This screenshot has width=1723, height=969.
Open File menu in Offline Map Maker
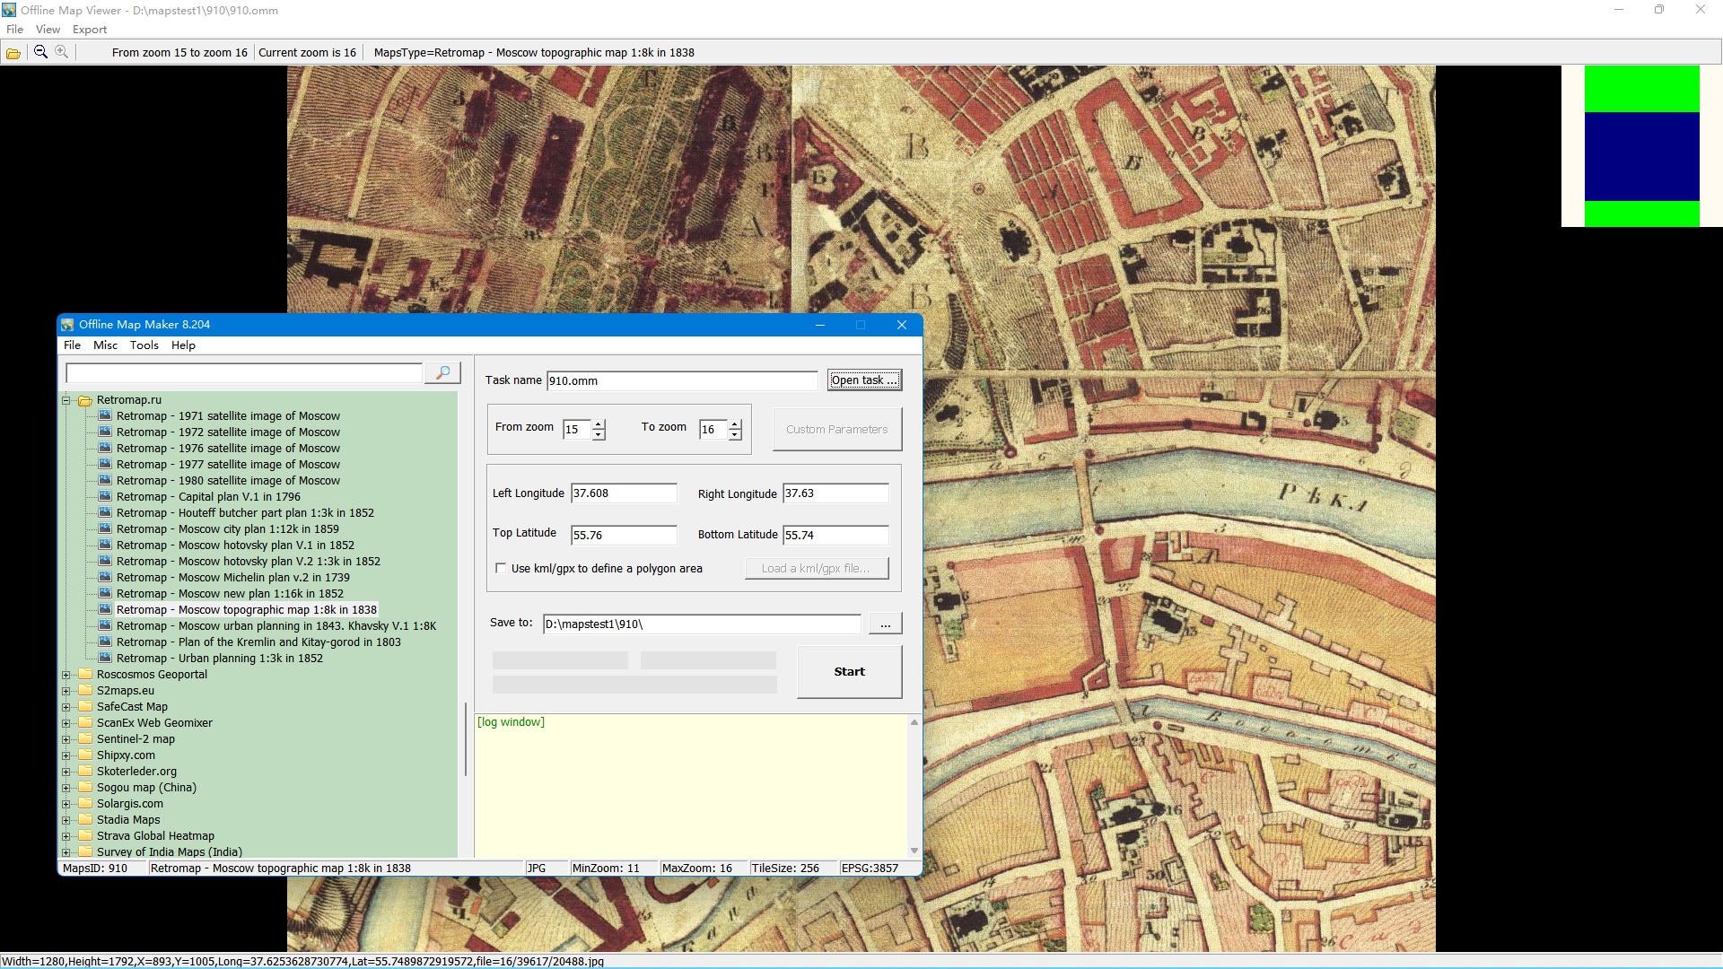click(x=72, y=345)
